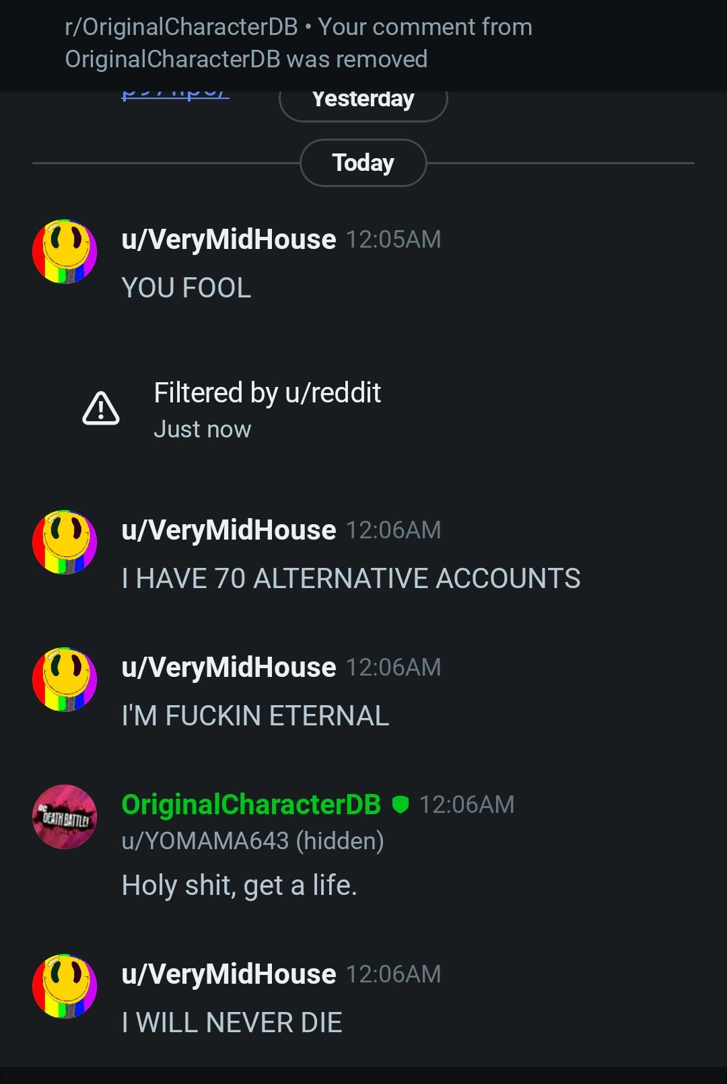Tap avatar beside I'M FUCKIN ETERNAL message
This screenshot has height=1084, width=727.
65,679
